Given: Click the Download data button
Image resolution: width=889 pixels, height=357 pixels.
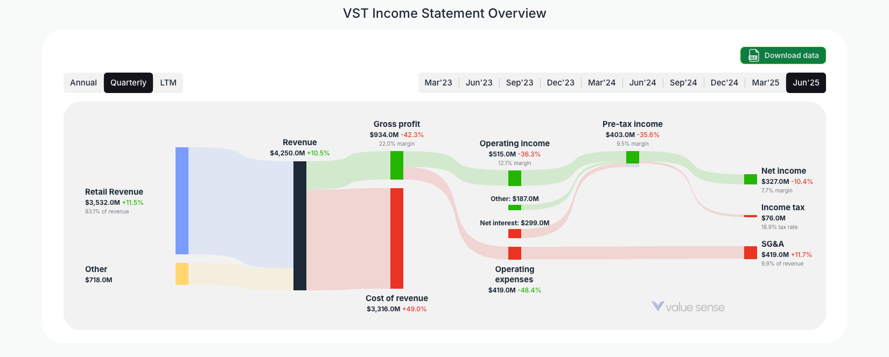Looking at the screenshot, I should pos(783,55).
